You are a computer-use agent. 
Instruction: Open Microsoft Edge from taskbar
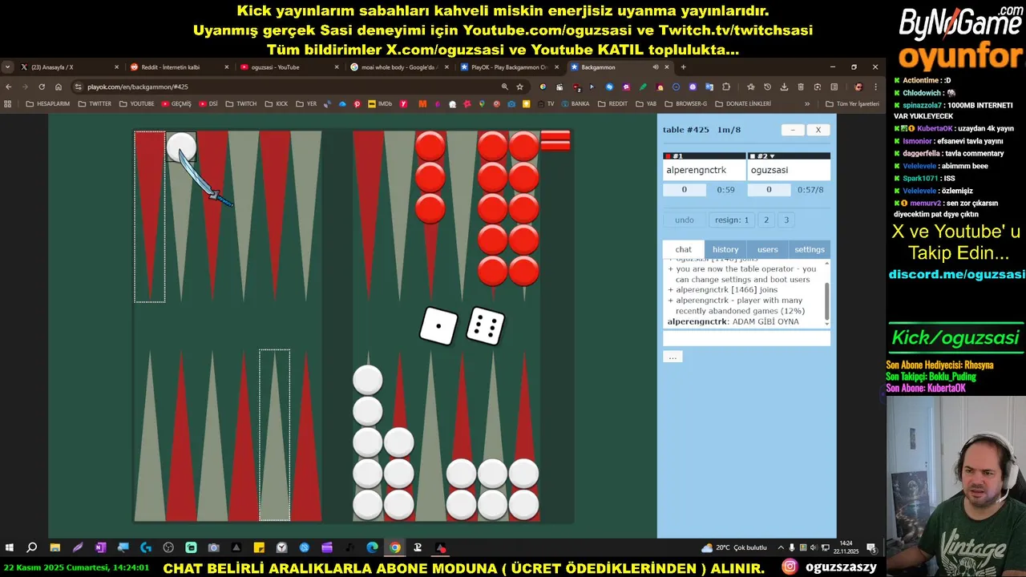tap(373, 548)
